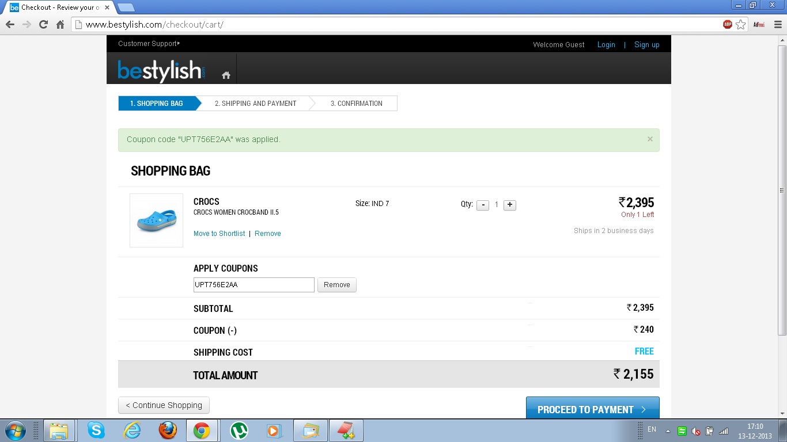Increase quantity with the plus button
This screenshot has width=787, height=442.
pos(510,205)
